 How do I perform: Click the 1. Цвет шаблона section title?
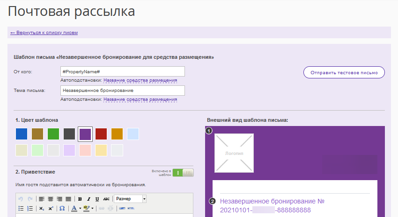coord(37,120)
